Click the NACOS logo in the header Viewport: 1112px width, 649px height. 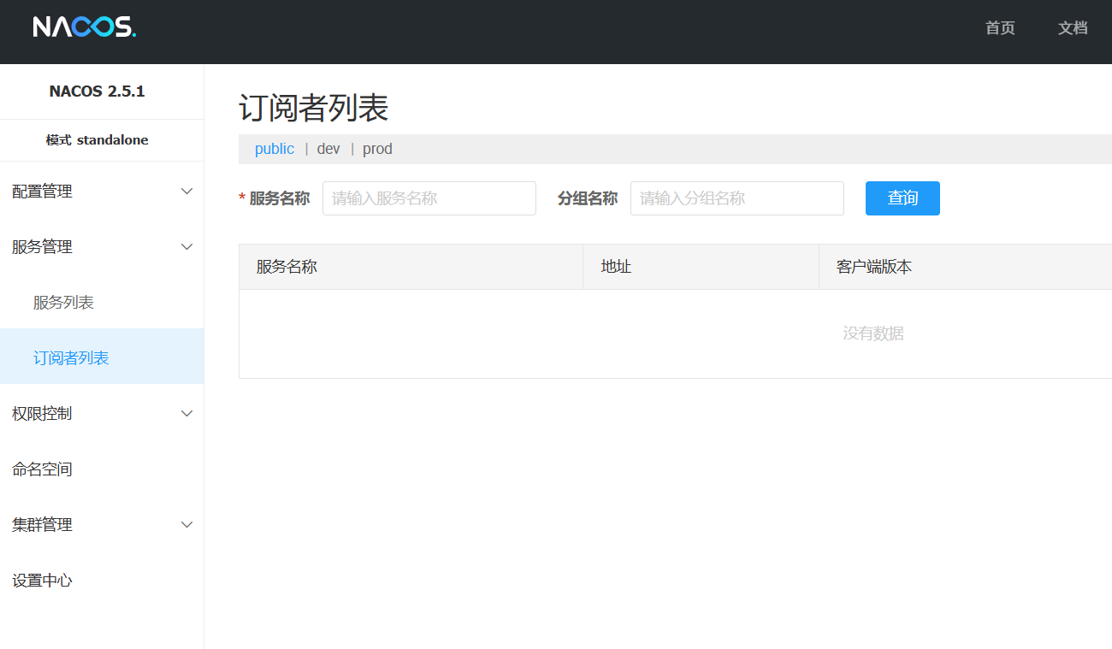coord(83,27)
